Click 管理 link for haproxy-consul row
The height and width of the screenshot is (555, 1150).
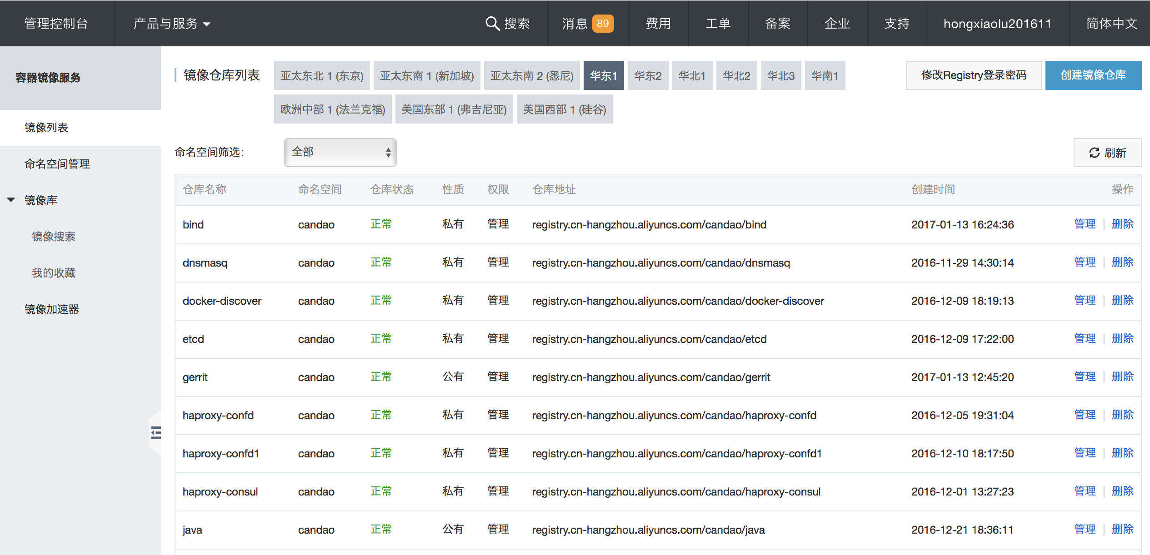(x=1085, y=491)
